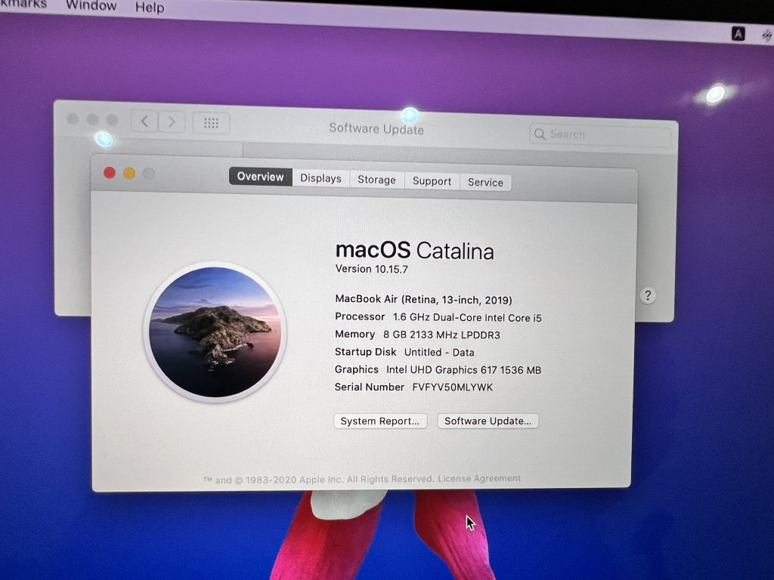Click the Search field in Software Update
This screenshot has height=580, width=774.
(x=599, y=134)
